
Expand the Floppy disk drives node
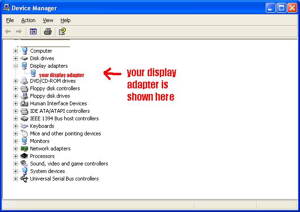click(x=15, y=96)
